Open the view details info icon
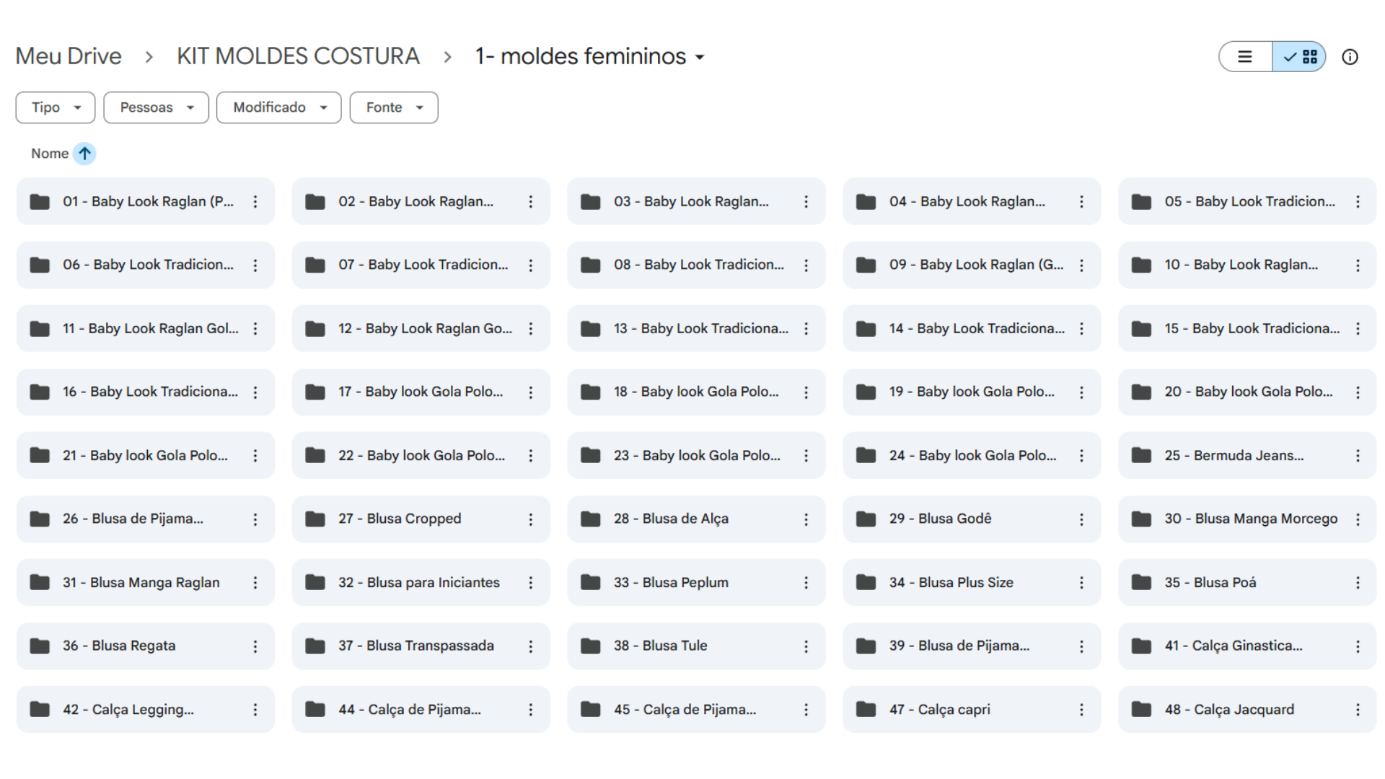 pyautogui.click(x=1350, y=57)
